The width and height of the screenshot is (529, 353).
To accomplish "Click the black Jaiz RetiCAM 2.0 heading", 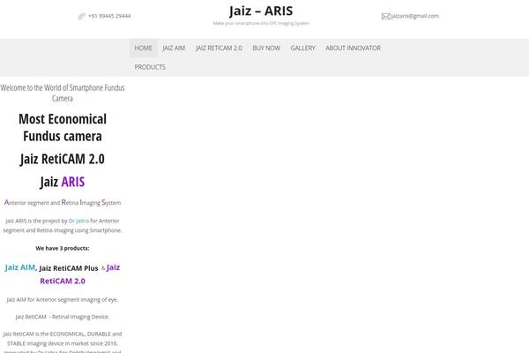I will [x=63, y=159].
